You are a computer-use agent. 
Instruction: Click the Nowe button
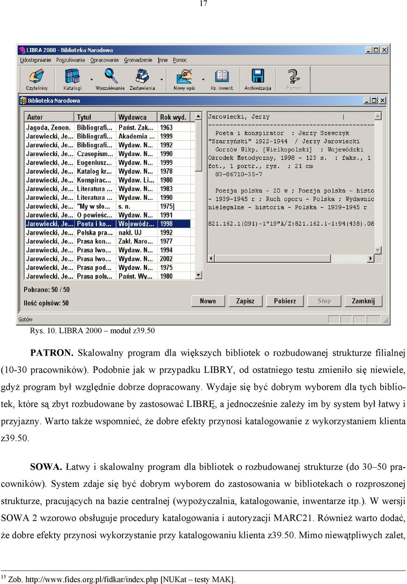[208, 301]
